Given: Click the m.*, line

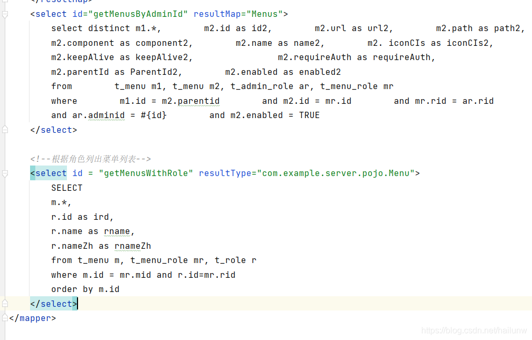Looking at the screenshot, I should tap(61, 202).
